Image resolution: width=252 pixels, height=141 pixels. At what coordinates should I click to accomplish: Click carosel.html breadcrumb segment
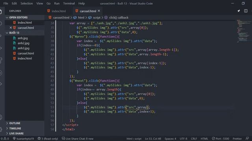coord(61,18)
